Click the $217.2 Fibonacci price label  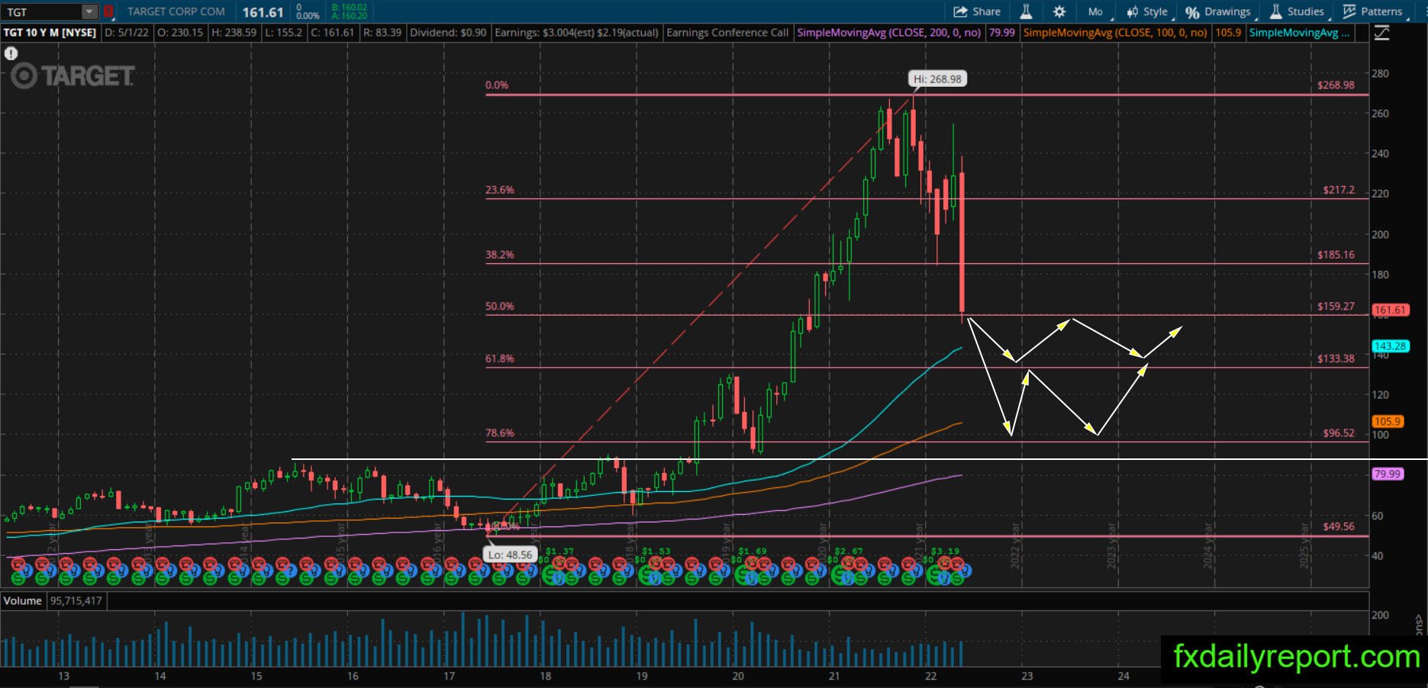pyautogui.click(x=1339, y=190)
